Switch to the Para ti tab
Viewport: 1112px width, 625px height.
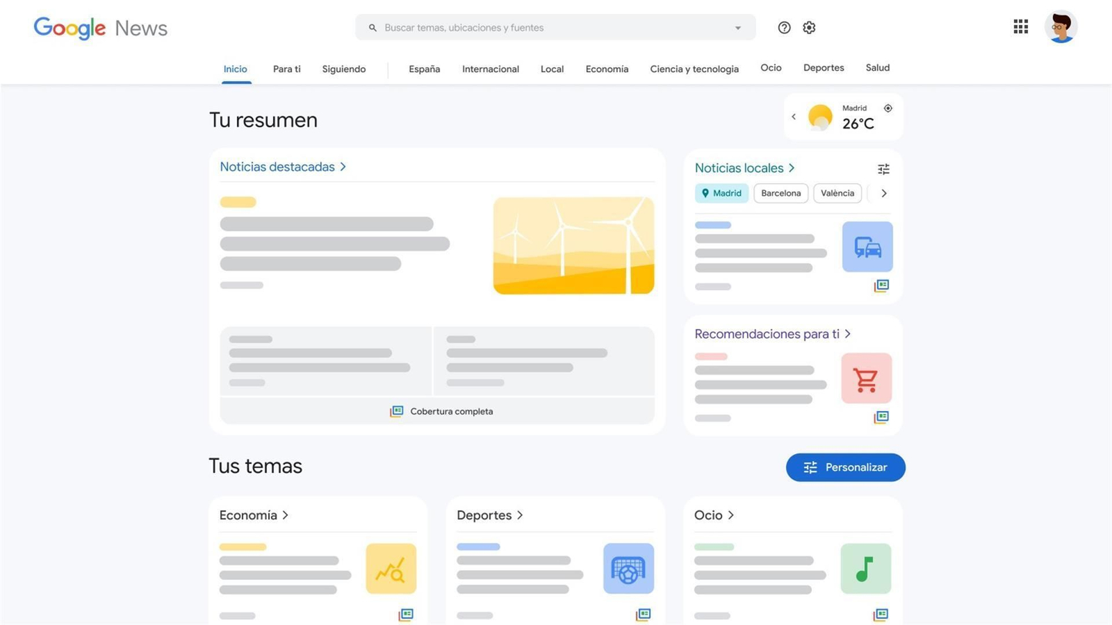point(286,69)
